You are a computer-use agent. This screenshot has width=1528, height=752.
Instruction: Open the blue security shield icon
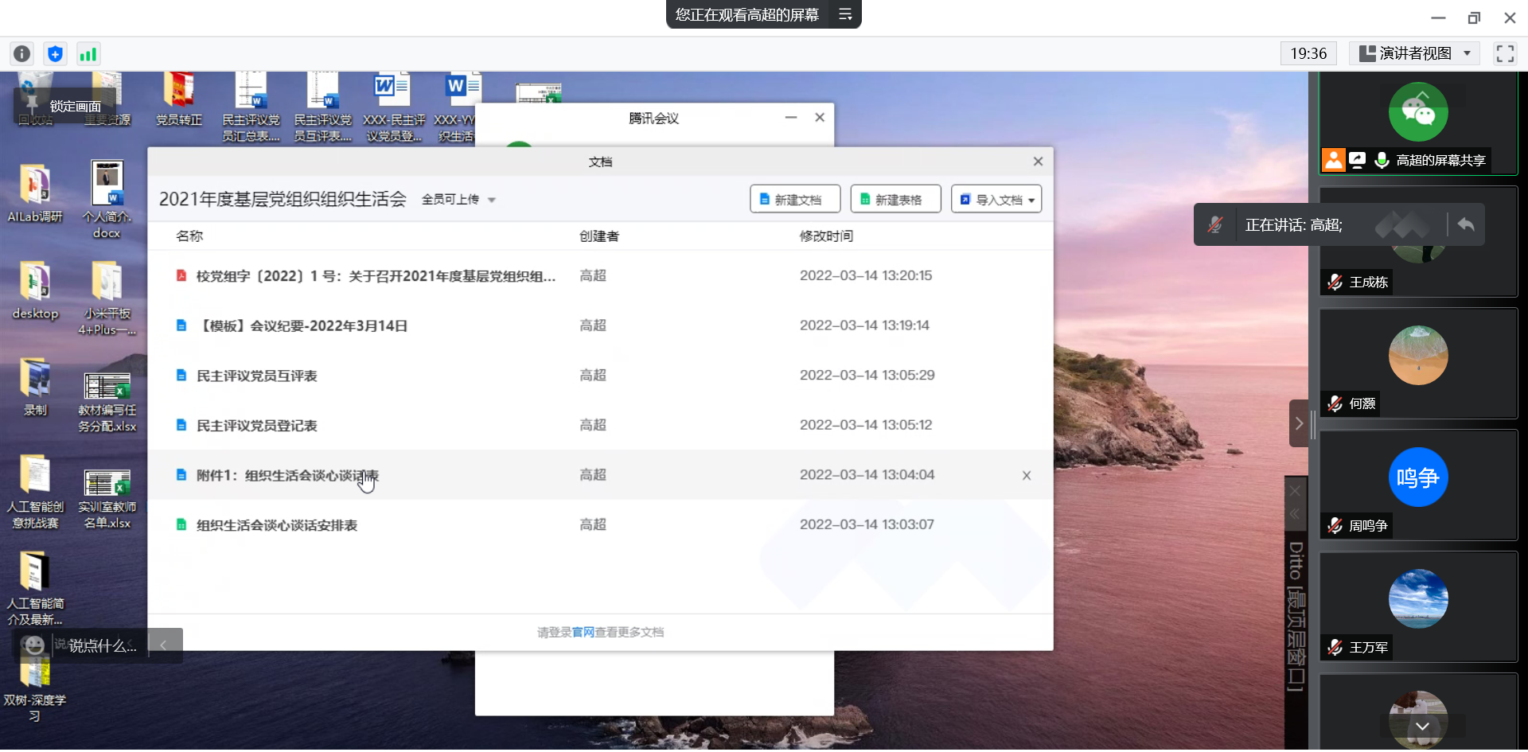[x=55, y=53]
